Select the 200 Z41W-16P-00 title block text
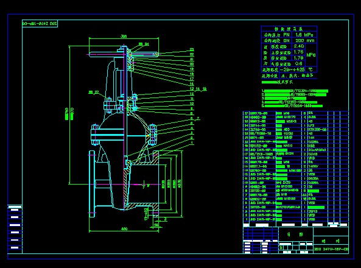 pos(331,249)
